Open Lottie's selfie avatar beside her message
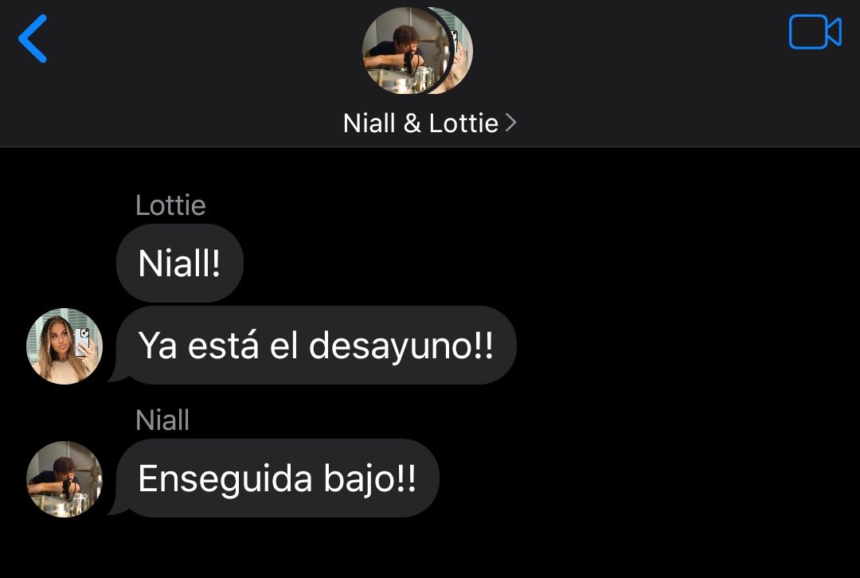860x578 pixels. click(x=64, y=346)
